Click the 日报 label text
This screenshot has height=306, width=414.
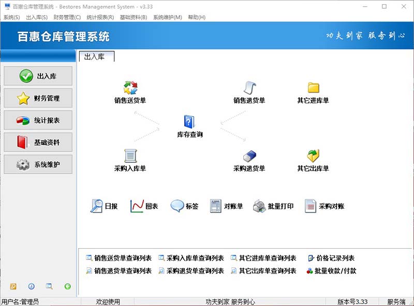pos(111,206)
